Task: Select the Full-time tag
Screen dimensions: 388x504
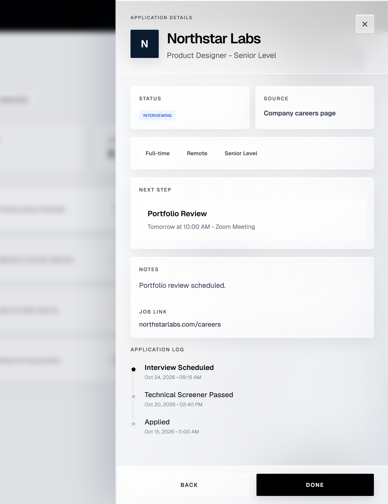Action: tap(158, 153)
